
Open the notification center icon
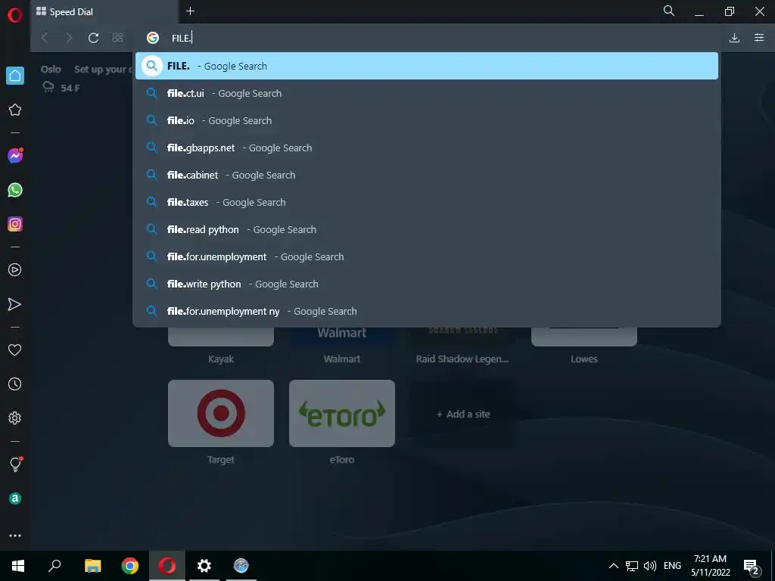click(752, 566)
